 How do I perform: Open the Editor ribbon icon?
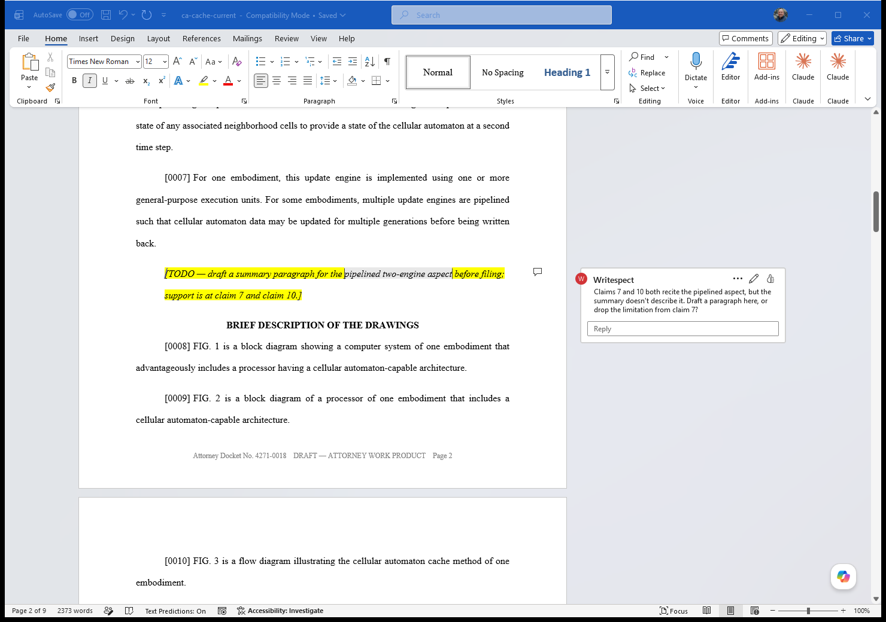731,66
